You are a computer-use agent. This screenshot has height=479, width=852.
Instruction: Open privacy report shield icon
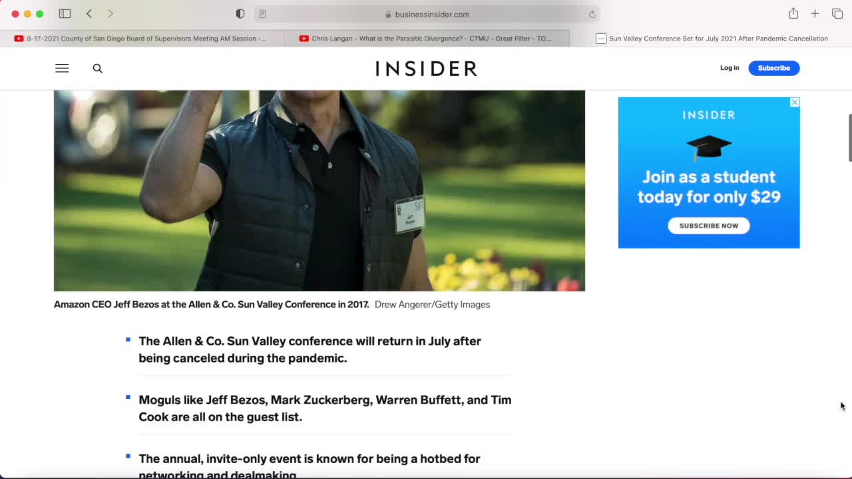[x=240, y=14]
